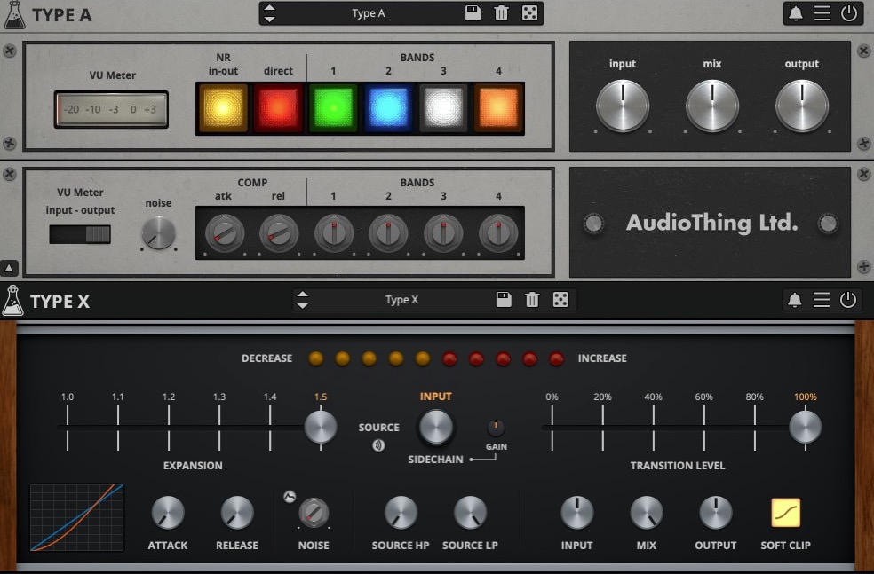This screenshot has width=874, height=574.
Task: Save preset in Type A header
Action: click(x=473, y=13)
